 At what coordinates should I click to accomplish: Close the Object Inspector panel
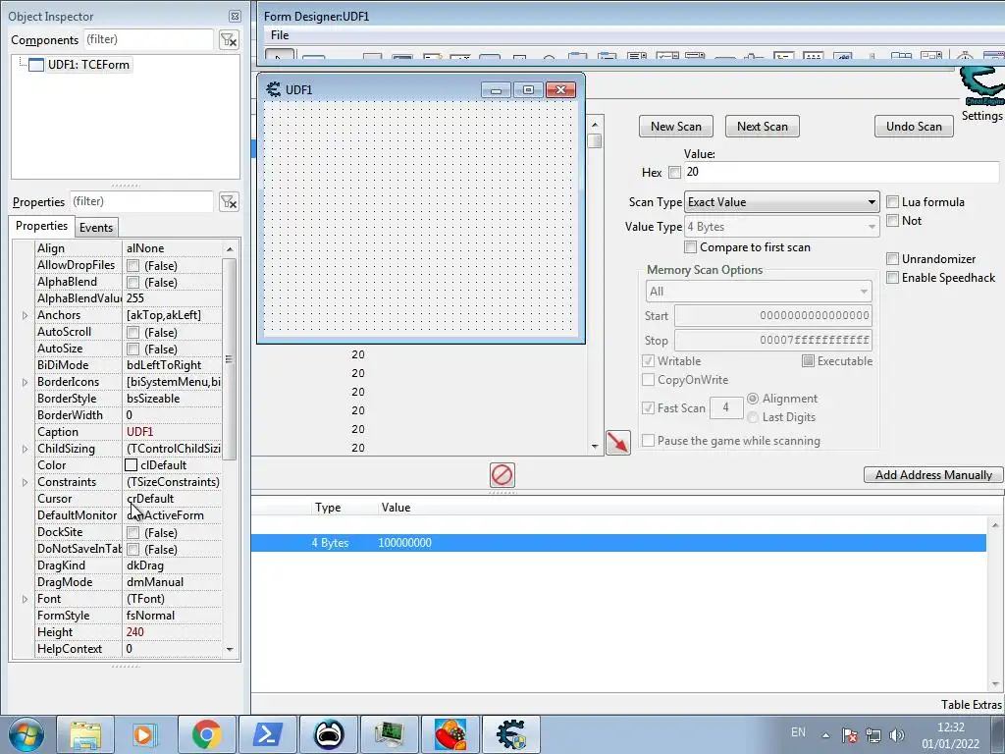click(235, 17)
